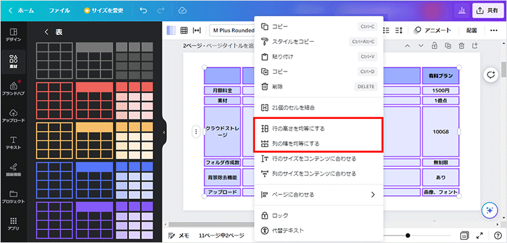This screenshot has height=243, width=507.
Task: Select コピー Ctrl+C menu item
Action: point(319,26)
